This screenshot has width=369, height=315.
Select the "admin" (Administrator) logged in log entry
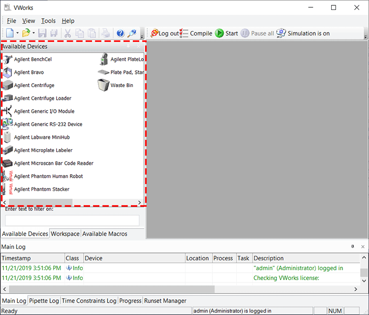pyautogui.click(x=181, y=268)
